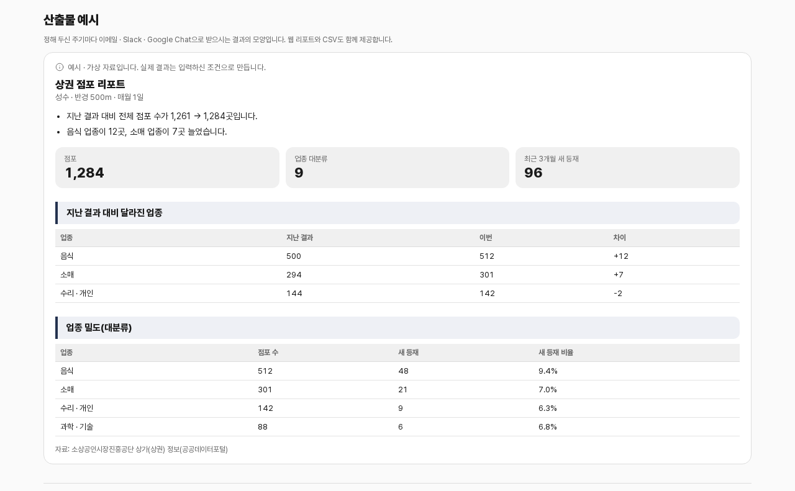Click the 7.0% ratio cell

click(548, 389)
